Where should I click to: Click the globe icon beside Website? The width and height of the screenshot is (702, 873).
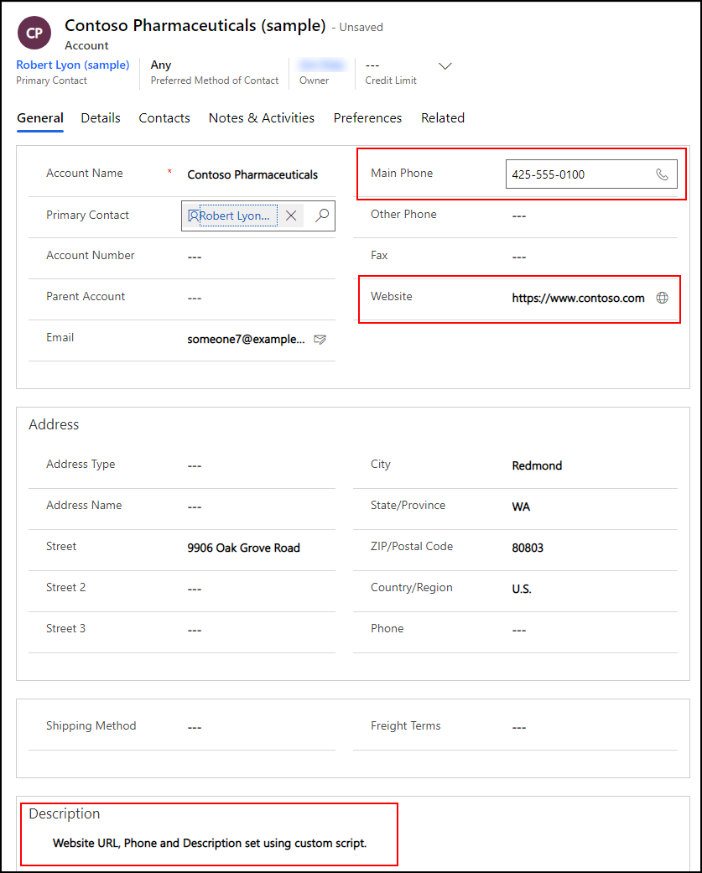[x=662, y=298]
